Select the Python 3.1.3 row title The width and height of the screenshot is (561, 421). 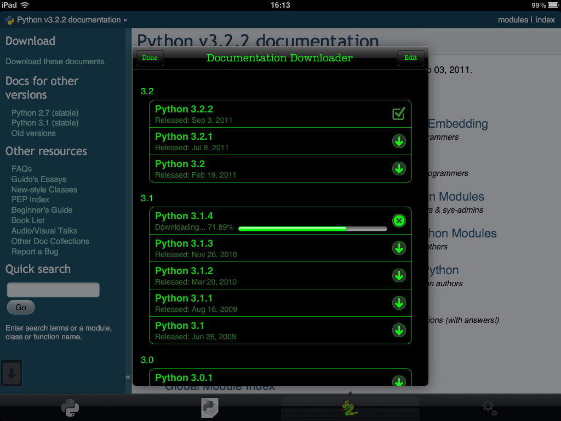pos(184,243)
